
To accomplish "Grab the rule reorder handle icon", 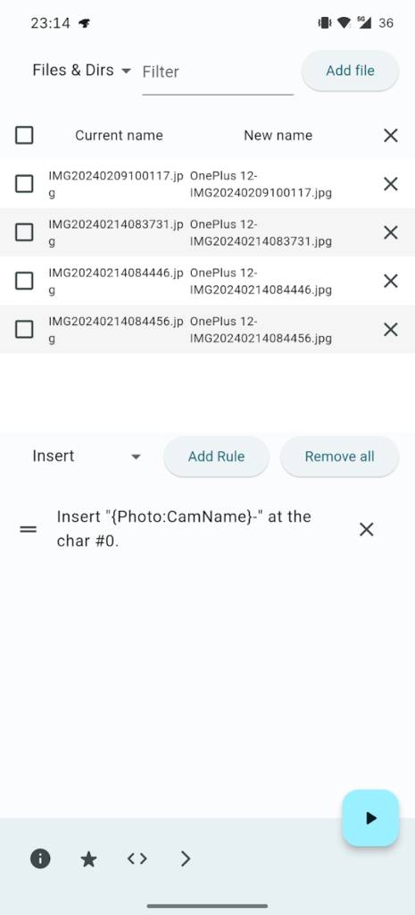I will pyautogui.click(x=29, y=529).
